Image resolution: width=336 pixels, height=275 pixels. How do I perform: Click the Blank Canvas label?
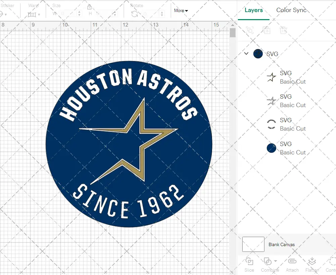282,244
